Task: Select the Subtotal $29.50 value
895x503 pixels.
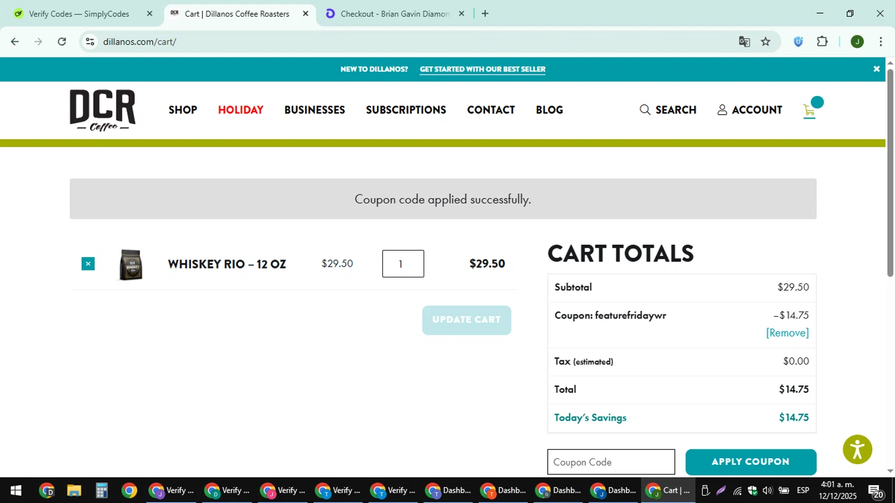Action: [793, 287]
